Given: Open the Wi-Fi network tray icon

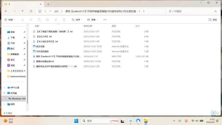Looking at the screenshot, I should pyautogui.click(x=193, y=121).
